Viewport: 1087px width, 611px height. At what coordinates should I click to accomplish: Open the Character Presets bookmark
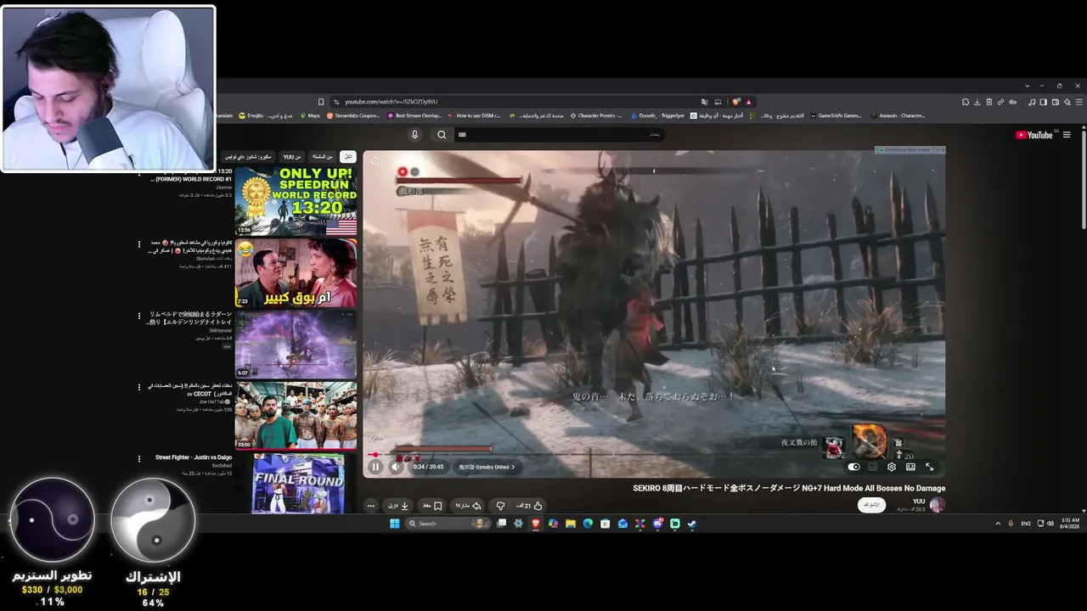596,115
